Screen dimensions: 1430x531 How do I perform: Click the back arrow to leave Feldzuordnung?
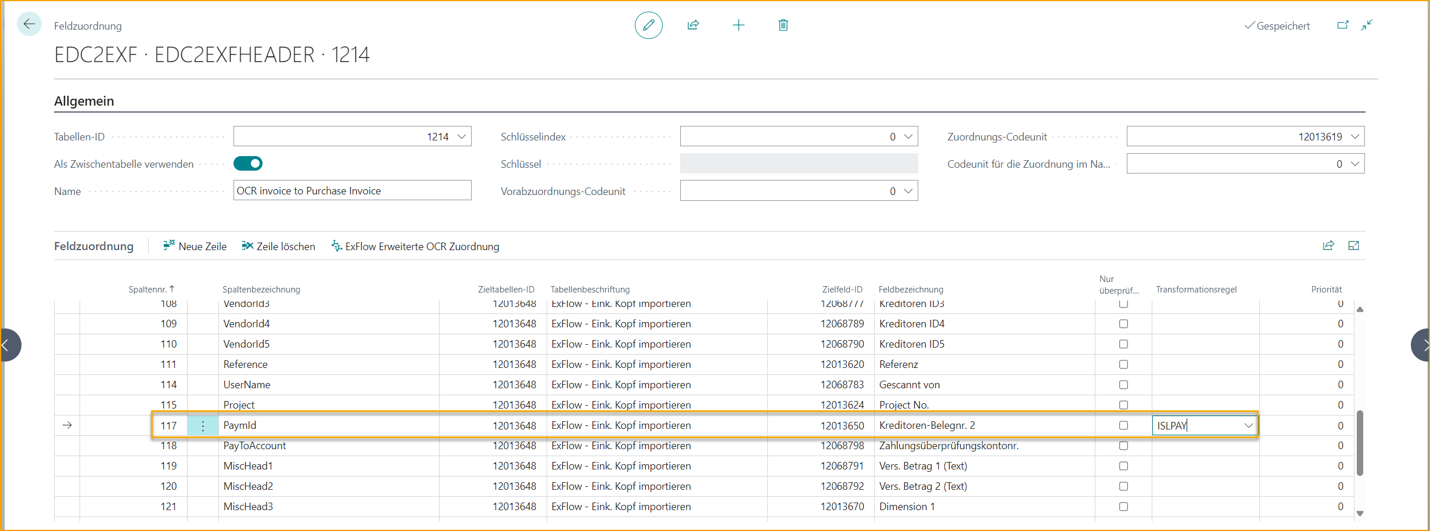(x=28, y=23)
